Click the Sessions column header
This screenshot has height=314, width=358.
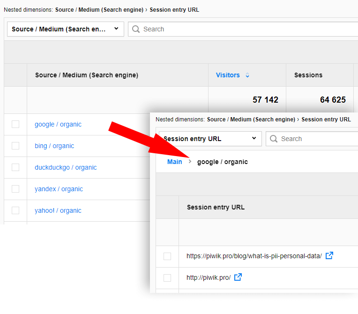pos(308,75)
